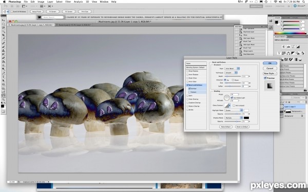The image size is (308, 192).
Task: Open the Technique dropdown
Action: tap(231, 73)
